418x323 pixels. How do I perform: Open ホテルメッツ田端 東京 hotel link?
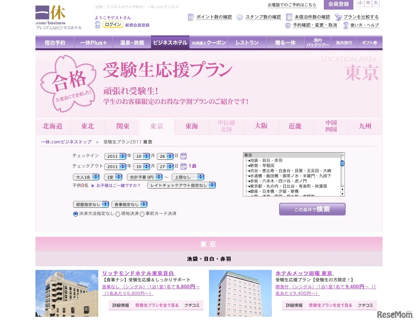coord(304,273)
